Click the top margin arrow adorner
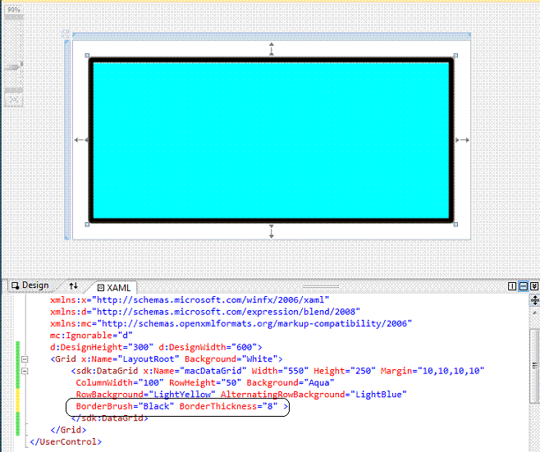Viewport: 540px width, 452px height. tap(272, 48)
